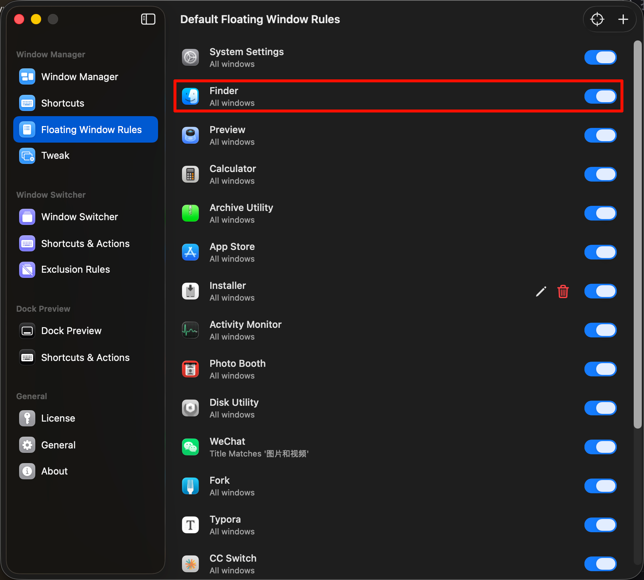This screenshot has width=644, height=580.
Task: Click the System Settings gear icon
Action: click(x=190, y=57)
